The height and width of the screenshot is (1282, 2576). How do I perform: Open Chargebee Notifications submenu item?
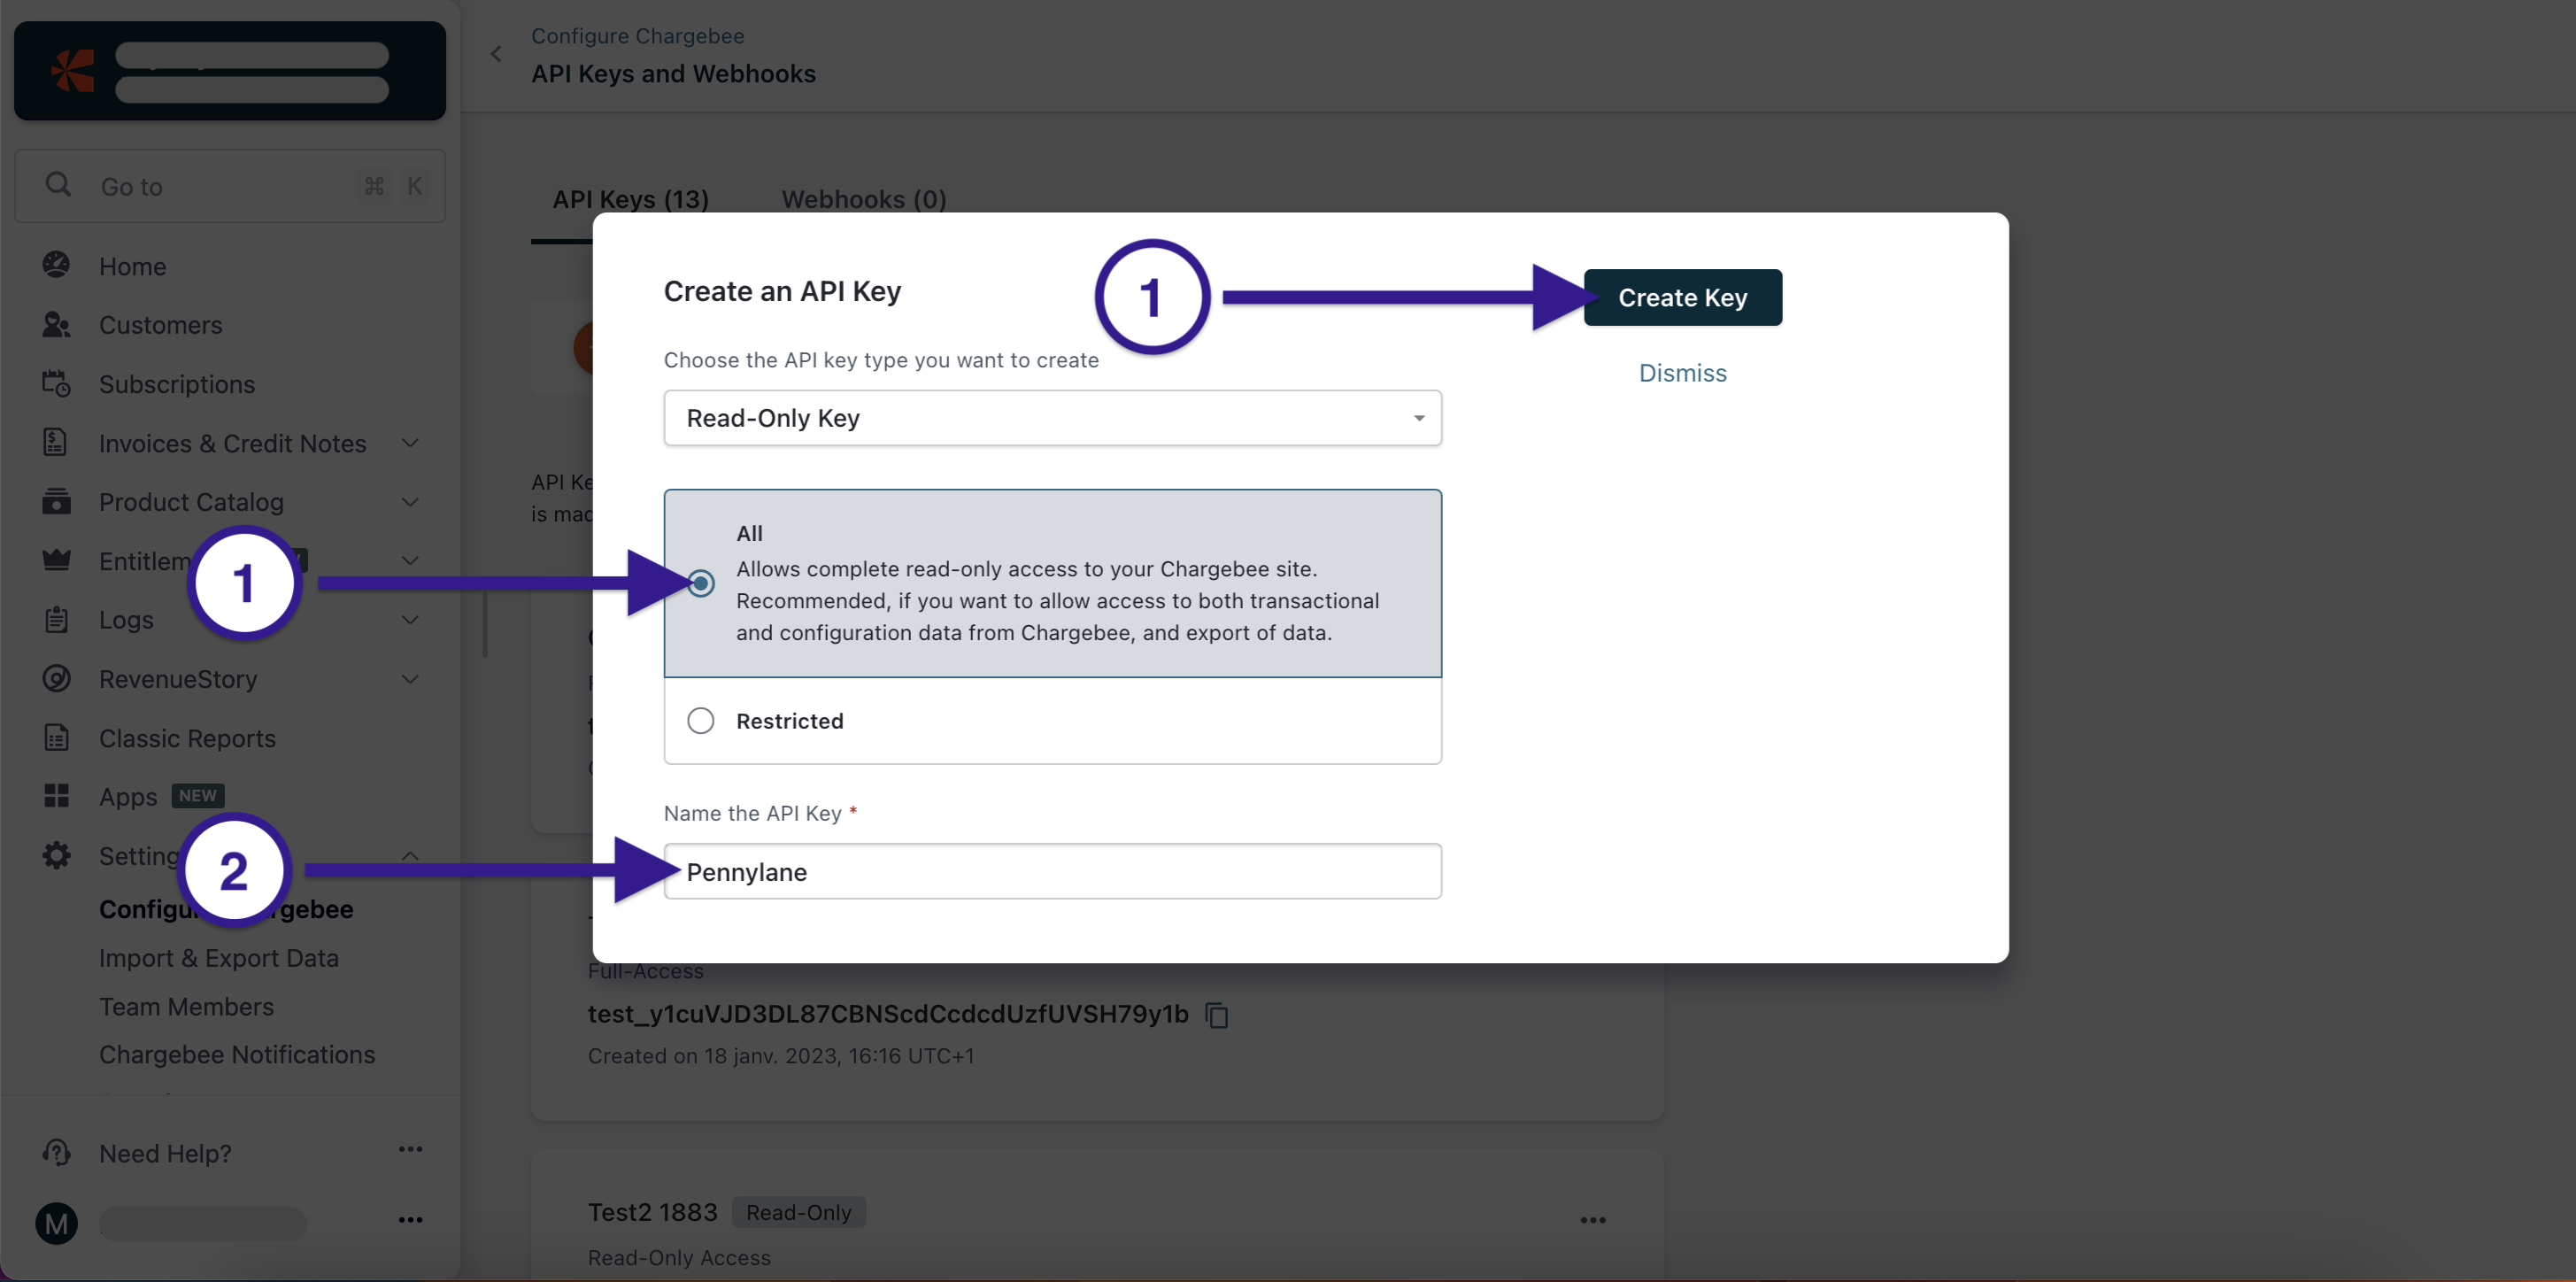237,1054
